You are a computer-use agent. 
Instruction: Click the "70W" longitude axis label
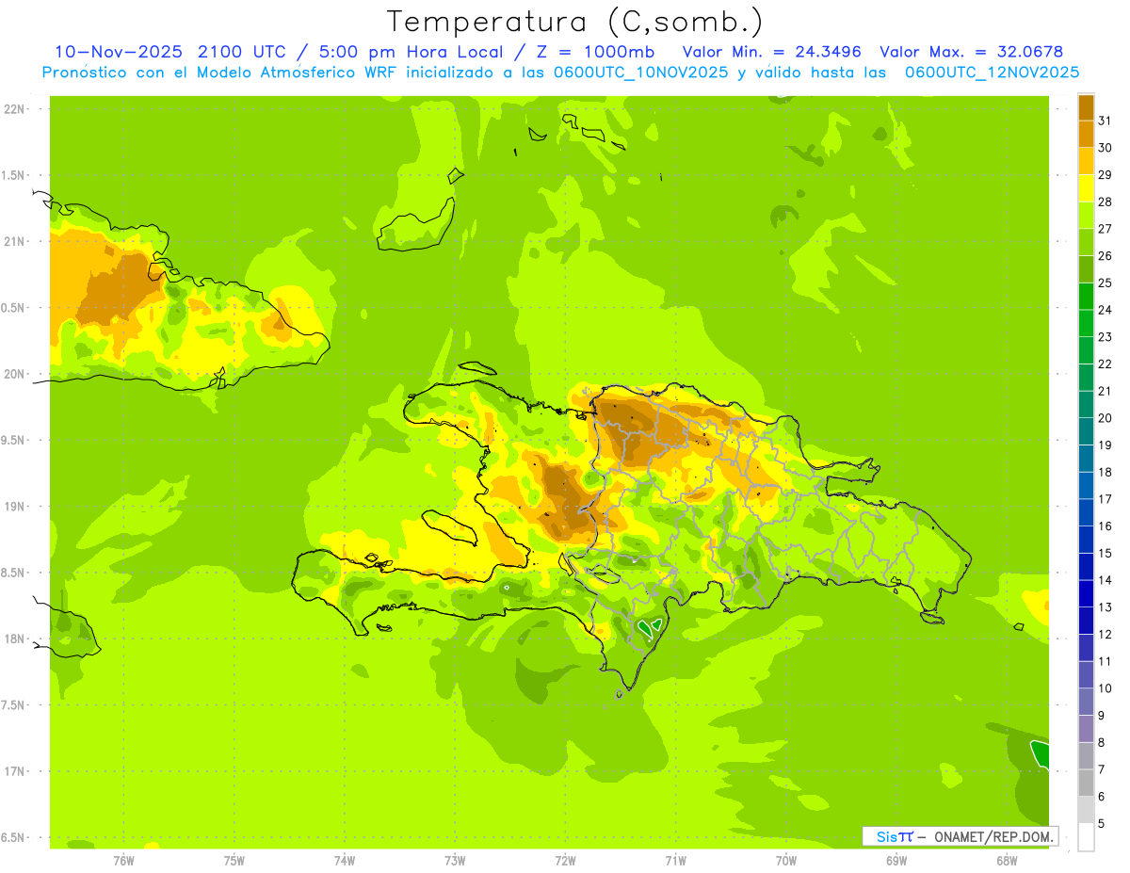click(786, 861)
